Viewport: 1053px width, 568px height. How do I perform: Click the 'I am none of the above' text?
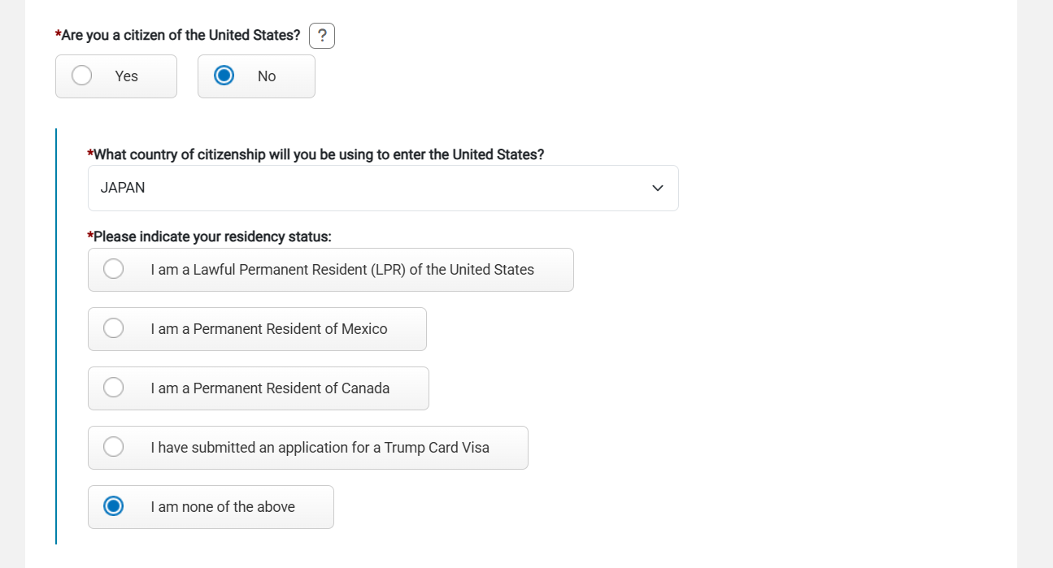coord(223,507)
